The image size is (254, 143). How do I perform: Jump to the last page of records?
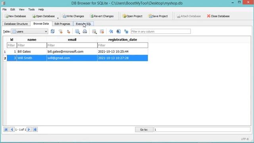click(35, 129)
